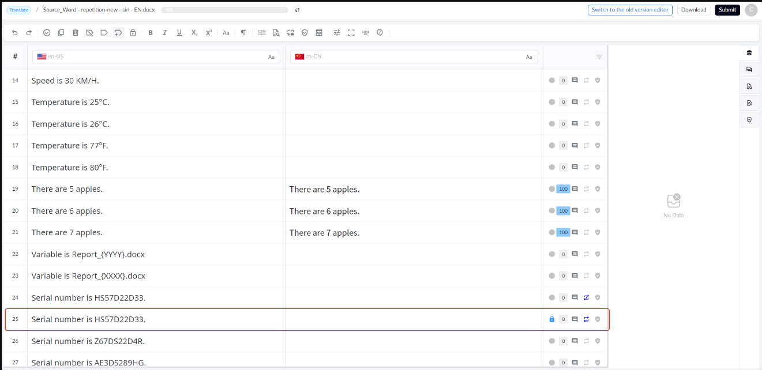Click the en-US source search field
The image size is (762, 370).
(x=156, y=56)
